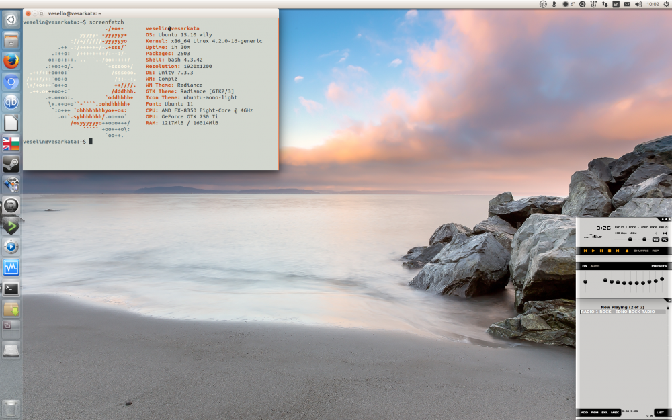This screenshot has height=420, width=672.
Task: Open the trident-shaped indicator in panel
Action: (593, 4)
